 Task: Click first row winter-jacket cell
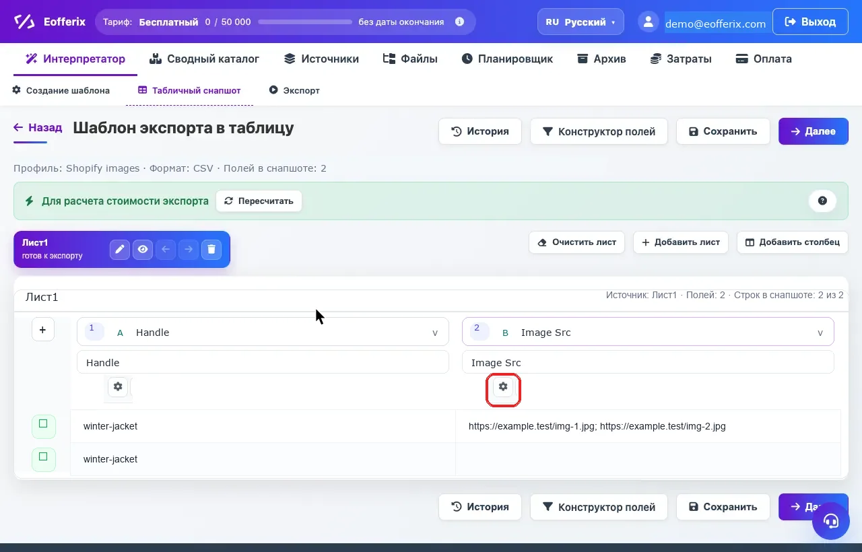(x=263, y=426)
